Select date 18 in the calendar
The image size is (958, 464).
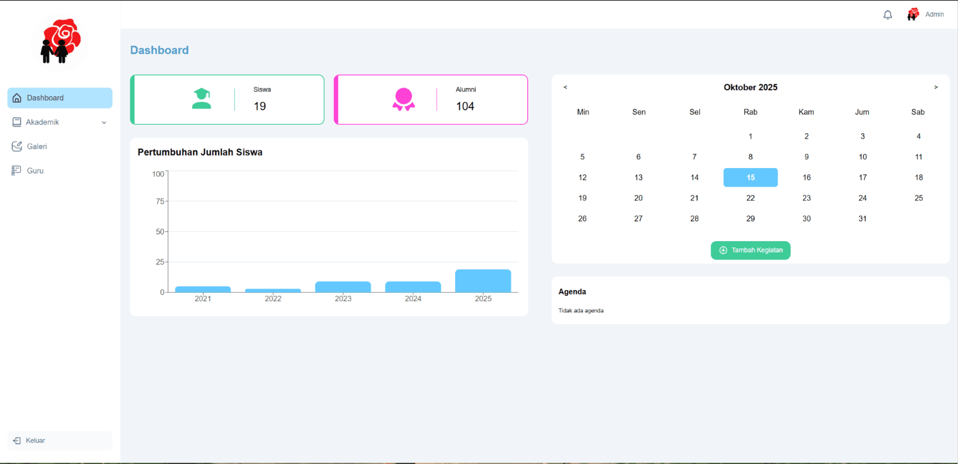pos(919,178)
